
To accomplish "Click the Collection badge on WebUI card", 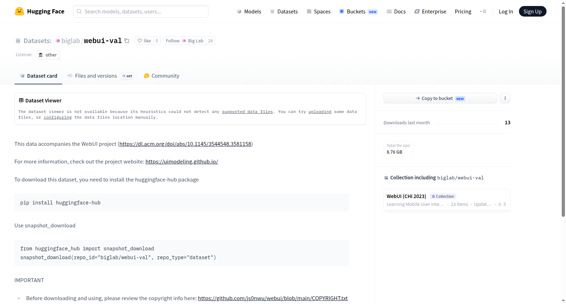I will [443, 196].
